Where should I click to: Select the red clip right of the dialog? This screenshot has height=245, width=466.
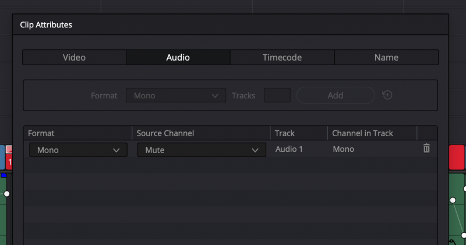point(457,157)
